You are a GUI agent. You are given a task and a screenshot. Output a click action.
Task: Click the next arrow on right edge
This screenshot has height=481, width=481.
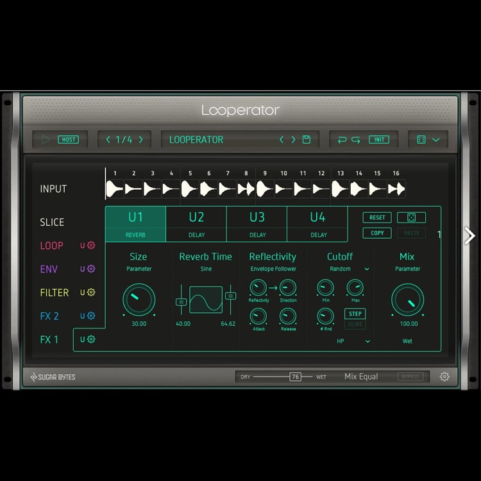click(469, 235)
